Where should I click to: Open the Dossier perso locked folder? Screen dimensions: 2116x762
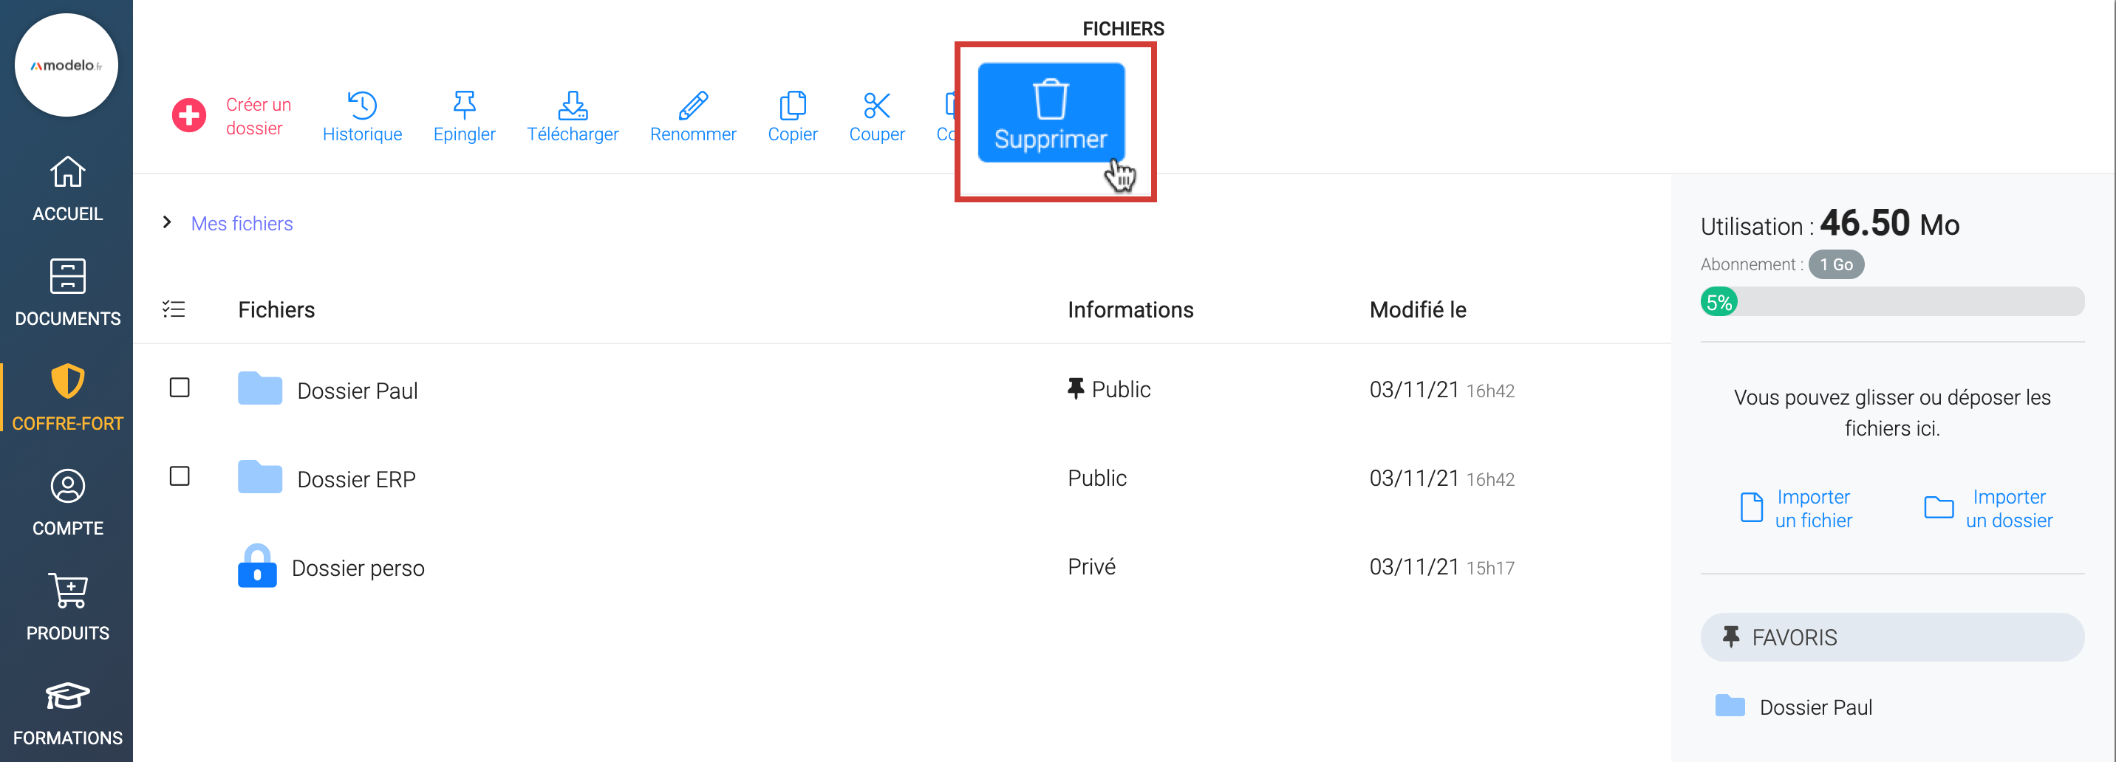tap(358, 567)
